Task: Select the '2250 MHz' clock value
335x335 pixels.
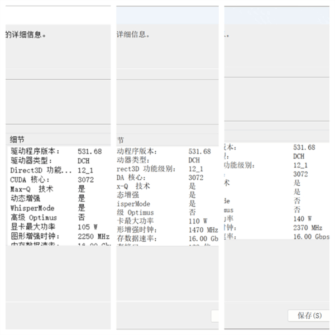Action: click(94, 237)
